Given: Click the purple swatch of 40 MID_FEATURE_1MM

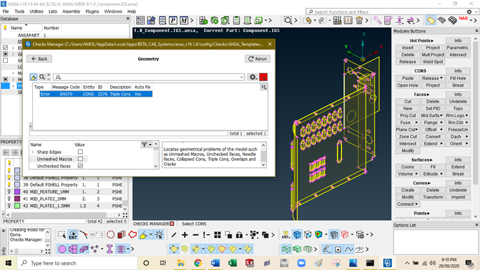Looking at the screenshot, I should (17, 191).
